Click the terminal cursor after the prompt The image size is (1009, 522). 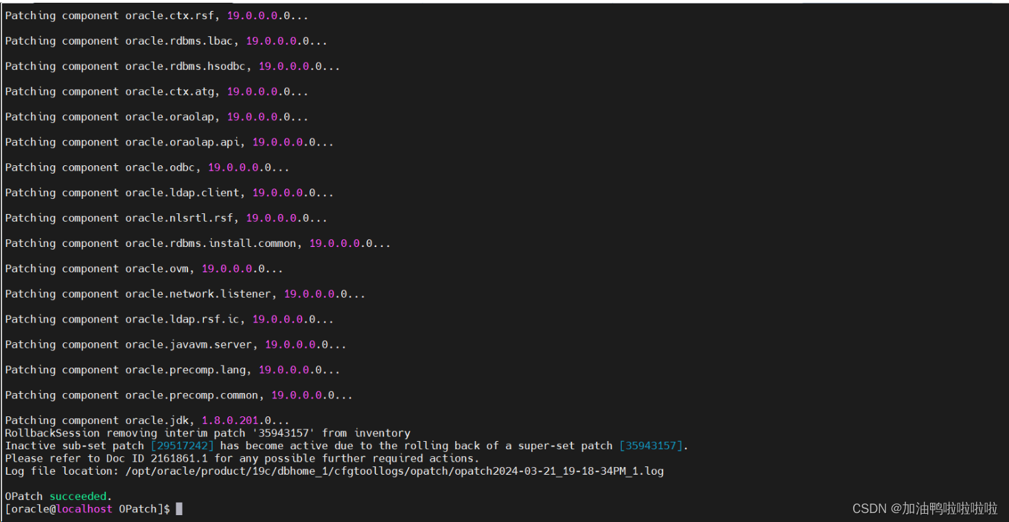tap(179, 509)
